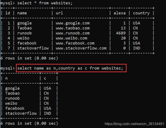Click the url column header
Screen dimensions: 166x128
pos(59,13)
